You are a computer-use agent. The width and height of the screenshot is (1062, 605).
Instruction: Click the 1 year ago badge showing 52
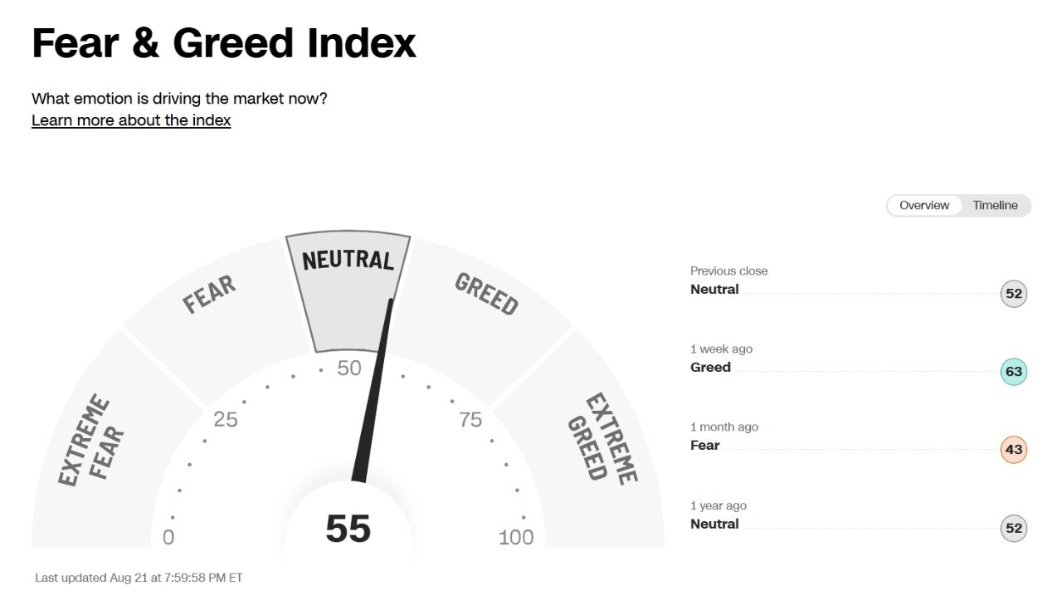tap(1014, 528)
